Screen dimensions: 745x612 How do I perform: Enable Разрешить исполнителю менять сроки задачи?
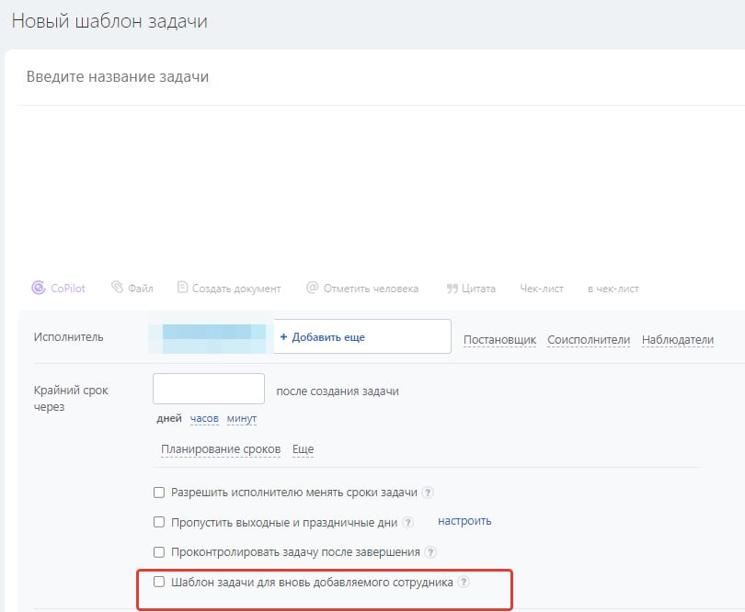pos(159,493)
